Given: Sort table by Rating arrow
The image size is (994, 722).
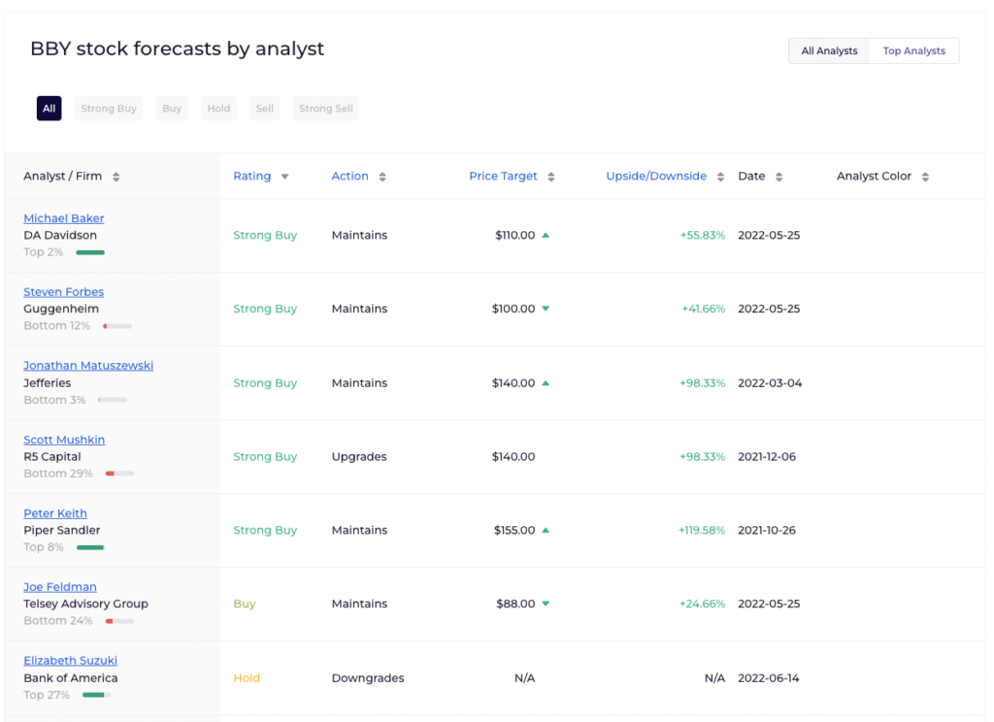Looking at the screenshot, I should click(284, 177).
